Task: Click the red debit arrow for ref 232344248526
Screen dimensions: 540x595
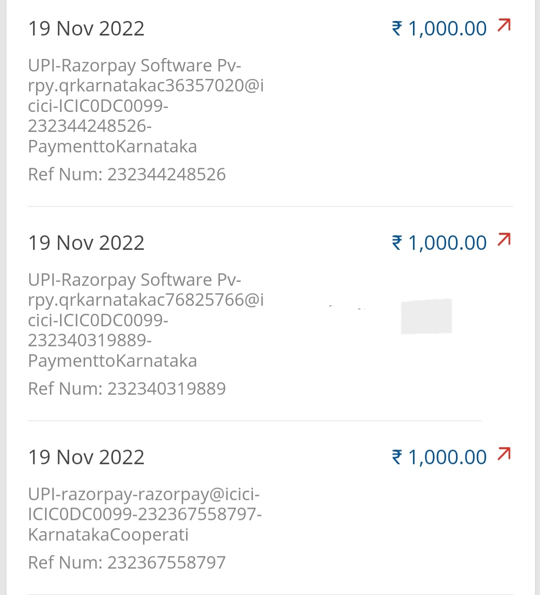Action: [x=504, y=25]
